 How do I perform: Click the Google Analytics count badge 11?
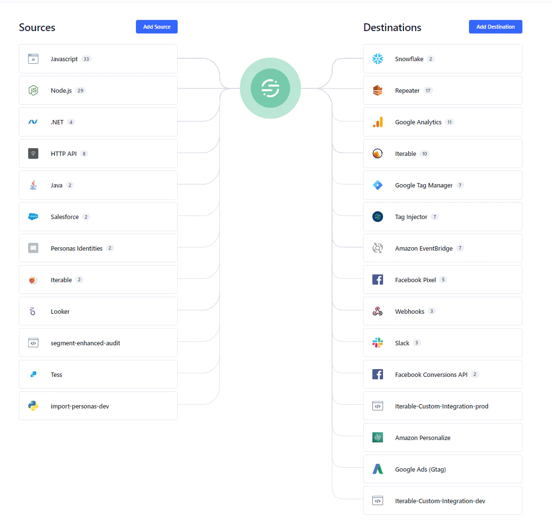(x=450, y=122)
